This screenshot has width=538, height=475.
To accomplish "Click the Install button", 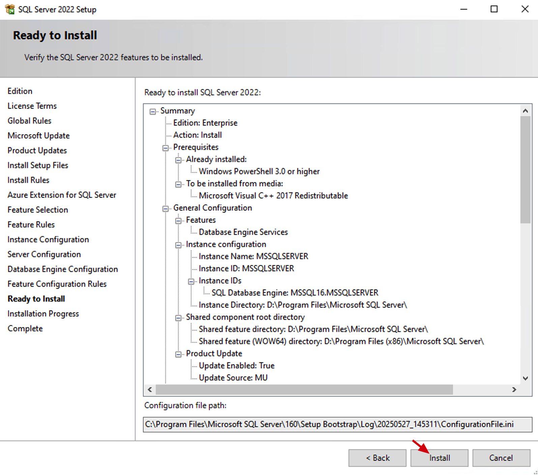I will click(439, 458).
